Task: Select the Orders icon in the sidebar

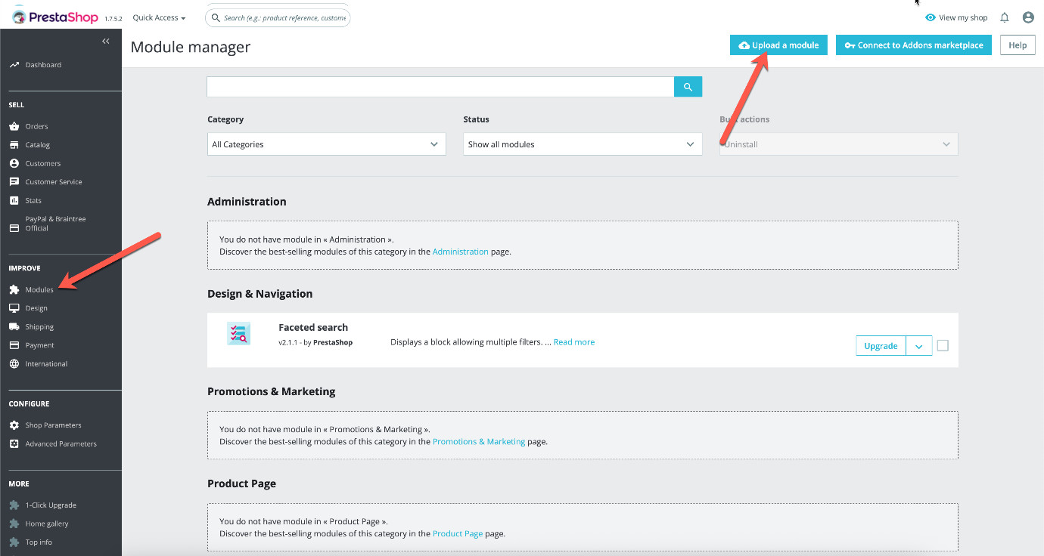Action: point(14,125)
